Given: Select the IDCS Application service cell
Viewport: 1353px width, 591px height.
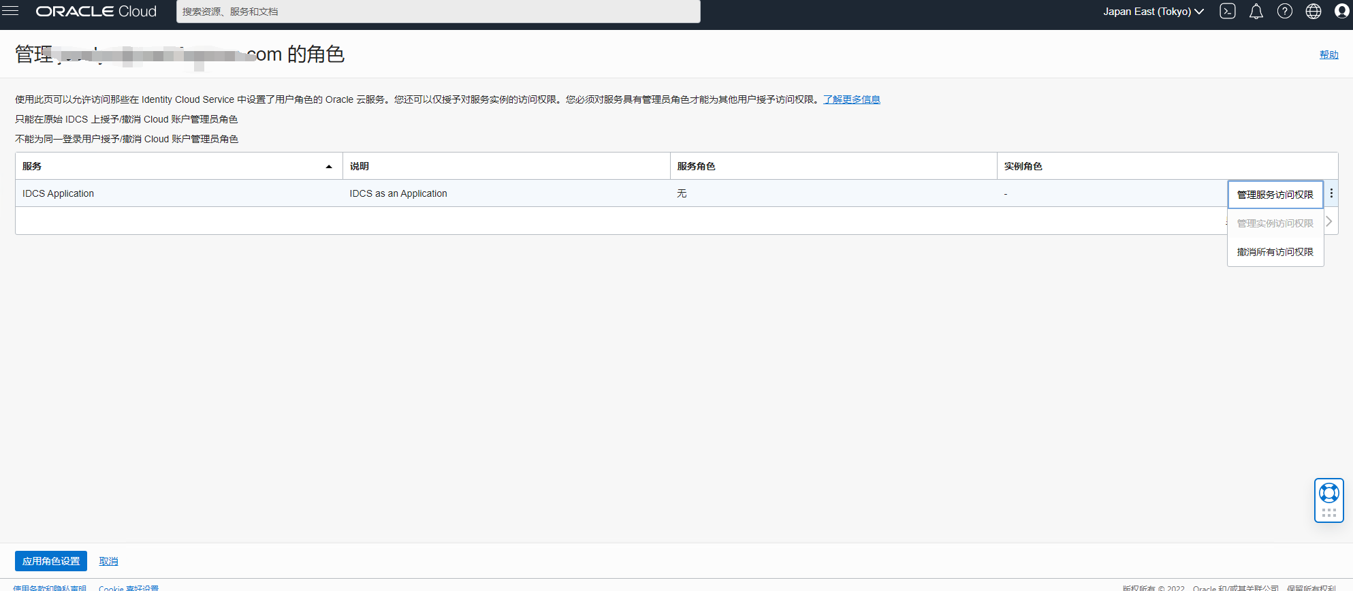Looking at the screenshot, I should pyautogui.click(x=178, y=193).
